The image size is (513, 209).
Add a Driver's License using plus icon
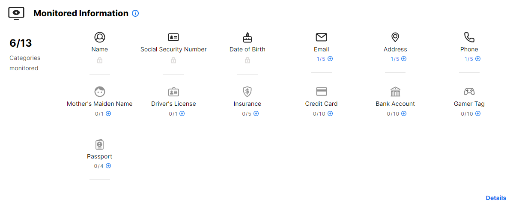tap(182, 113)
